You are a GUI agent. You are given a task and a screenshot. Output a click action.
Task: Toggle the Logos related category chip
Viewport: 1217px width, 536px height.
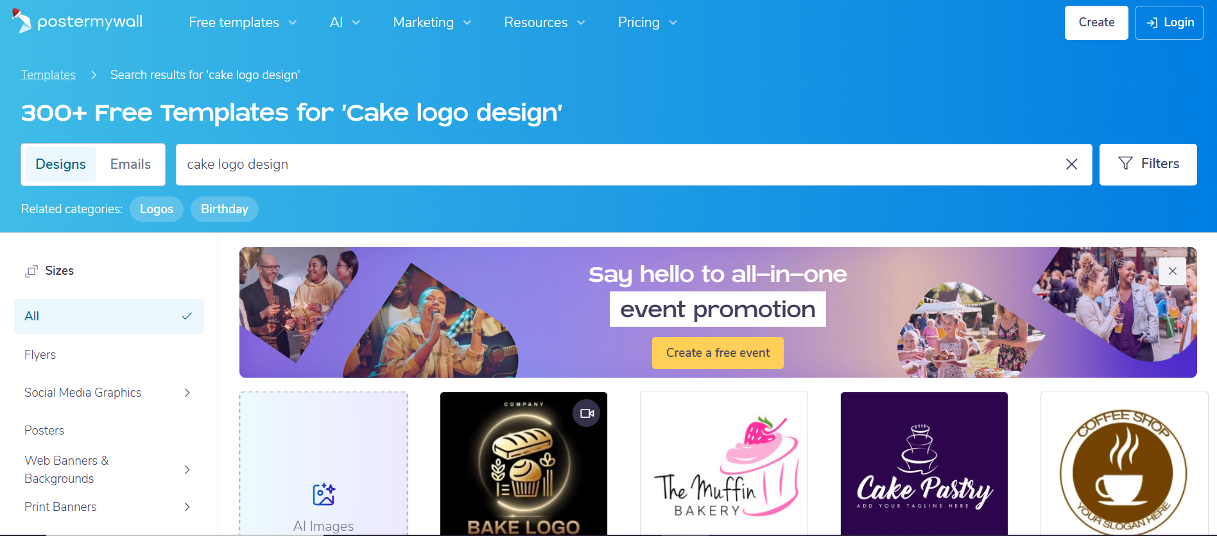[x=156, y=209]
